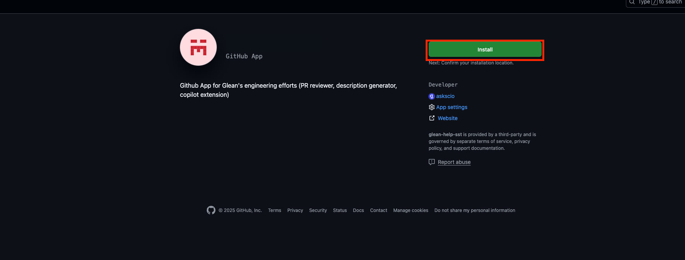Open the App settings link
The height and width of the screenshot is (260, 685).
[x=452, y=107]
